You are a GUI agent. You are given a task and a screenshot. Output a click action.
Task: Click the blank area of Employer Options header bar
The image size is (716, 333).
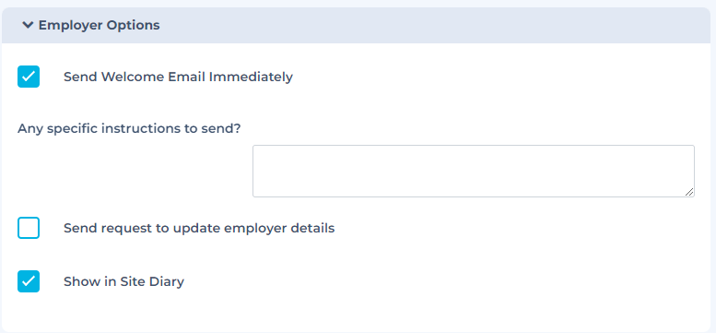[434, 25]
